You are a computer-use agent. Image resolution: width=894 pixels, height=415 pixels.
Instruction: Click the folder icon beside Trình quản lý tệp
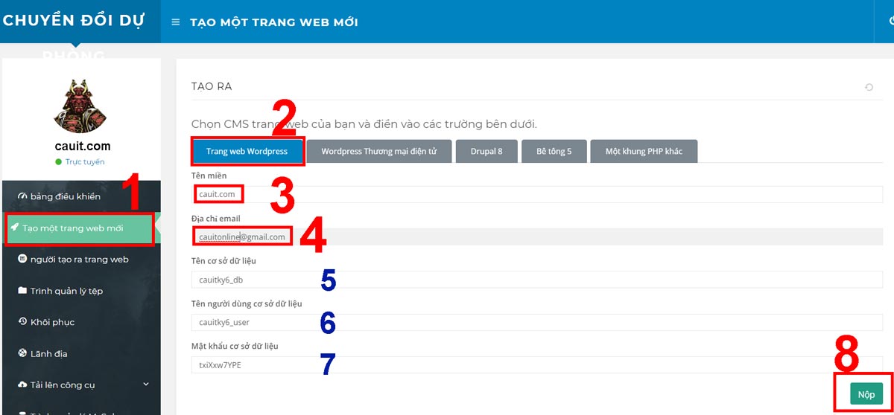pyautogui.click(x=22, y=291)
